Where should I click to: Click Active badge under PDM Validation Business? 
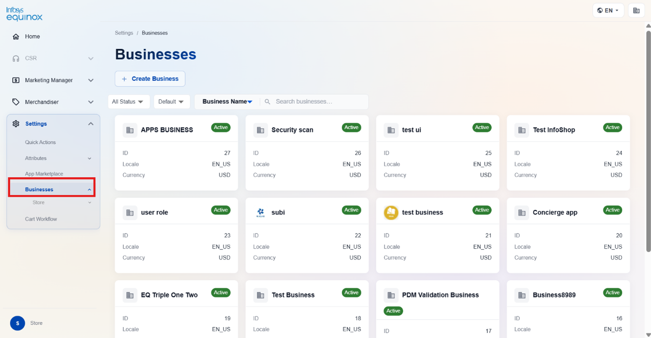point(393,311)
